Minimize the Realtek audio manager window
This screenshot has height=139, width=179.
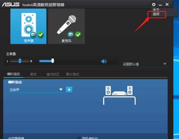tap(160, 5)
